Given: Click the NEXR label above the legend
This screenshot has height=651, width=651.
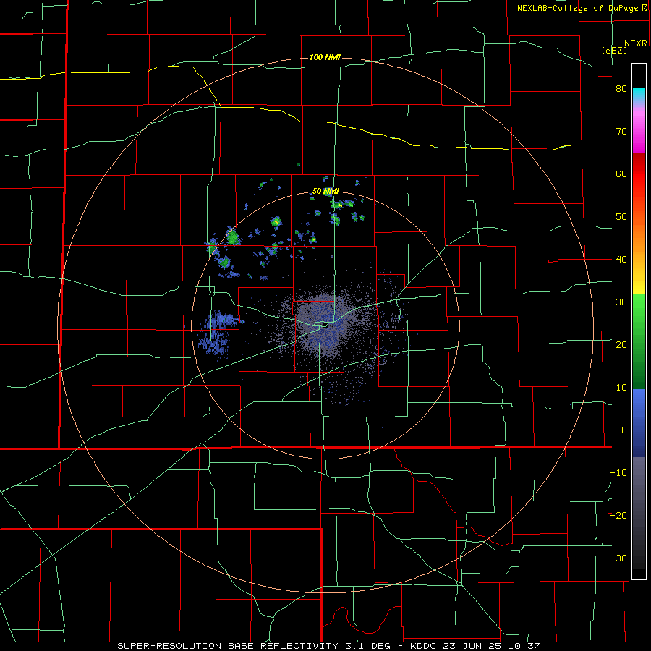Looking at the screenshot, I should coord(636,43).
